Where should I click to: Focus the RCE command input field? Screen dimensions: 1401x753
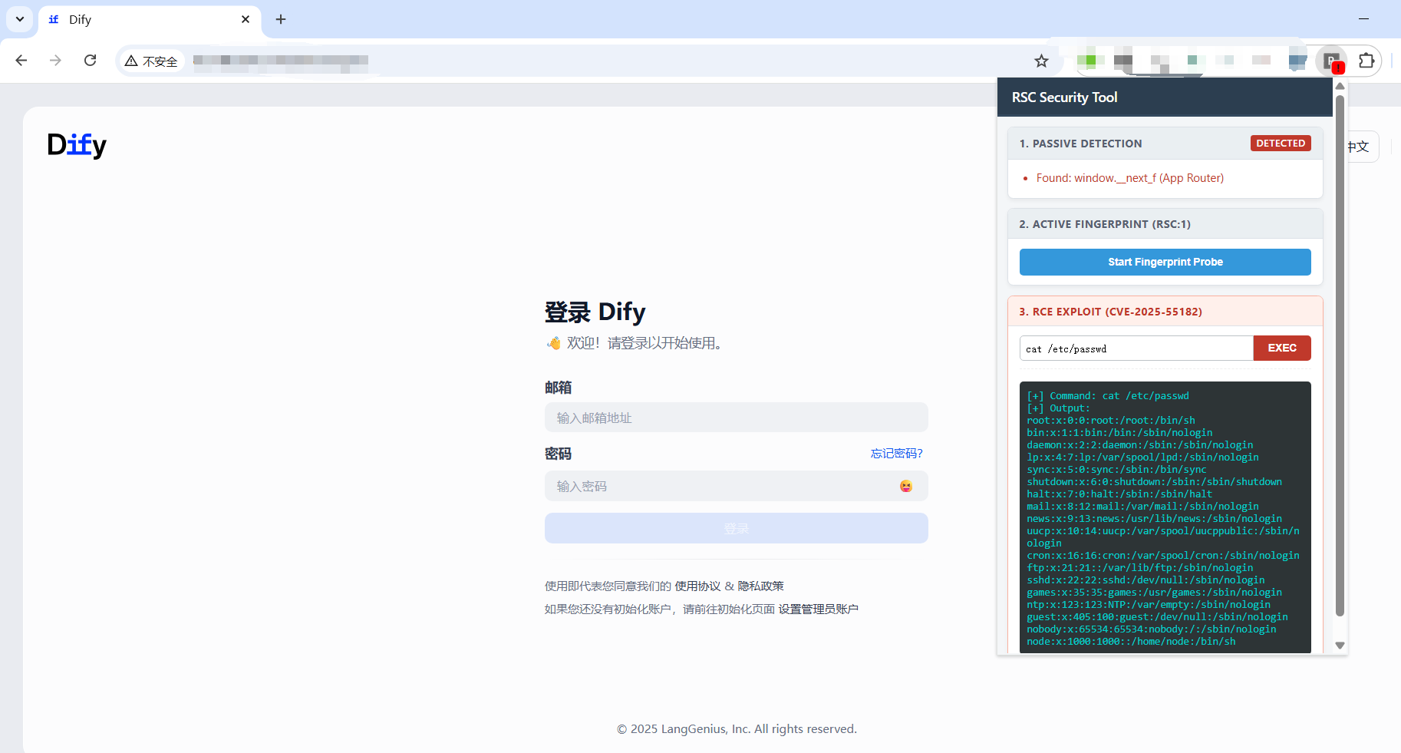1136,348
